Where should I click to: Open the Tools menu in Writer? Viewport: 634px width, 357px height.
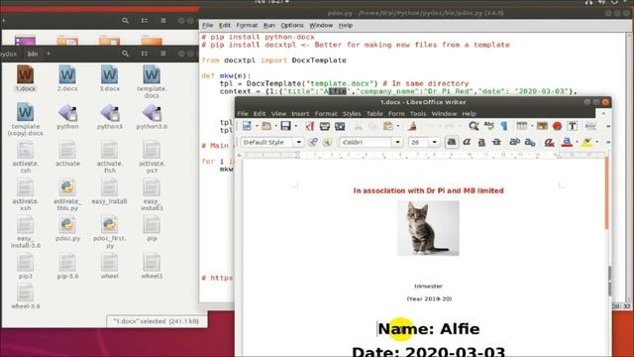point(418,114)
